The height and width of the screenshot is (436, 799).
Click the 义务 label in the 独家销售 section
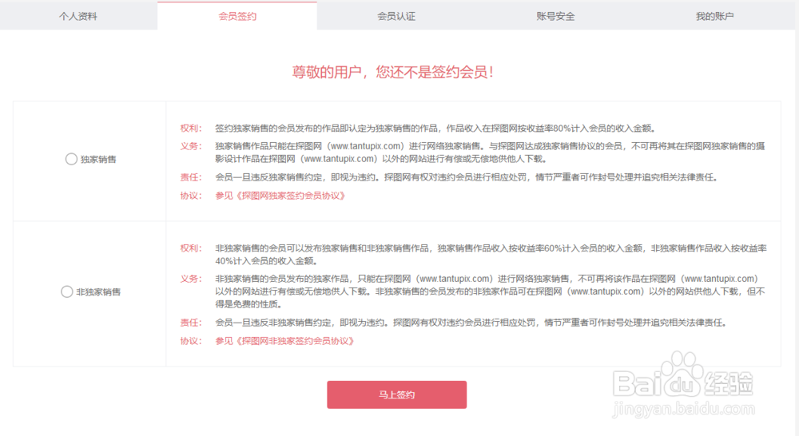pyautogui.click(x=191, y=146)
